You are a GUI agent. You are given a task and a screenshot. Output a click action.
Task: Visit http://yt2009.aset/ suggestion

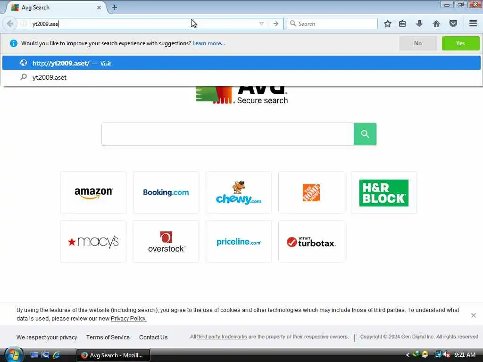[x=241, y=63]
